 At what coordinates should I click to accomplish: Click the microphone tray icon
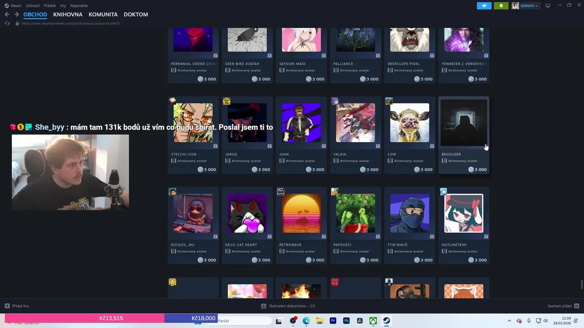pos(529,321)
